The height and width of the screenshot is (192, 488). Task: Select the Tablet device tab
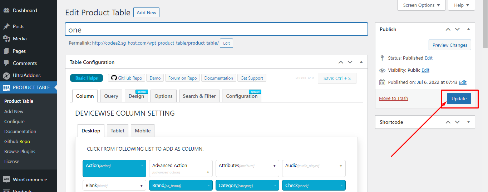tap(118, 131)
